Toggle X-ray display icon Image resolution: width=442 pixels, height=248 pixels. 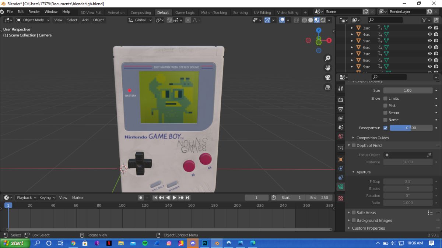click(x=296, y=20)
